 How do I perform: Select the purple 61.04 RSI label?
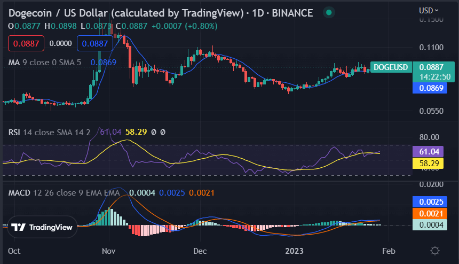tap(428, 151)
